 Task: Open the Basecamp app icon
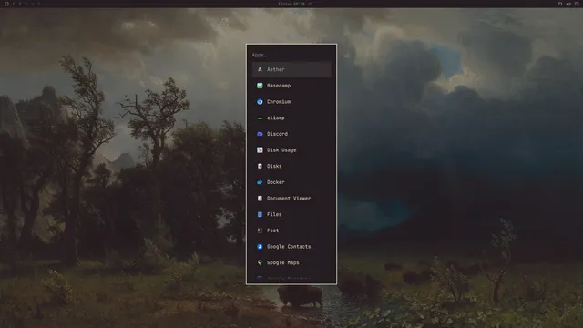coord(260,86)
